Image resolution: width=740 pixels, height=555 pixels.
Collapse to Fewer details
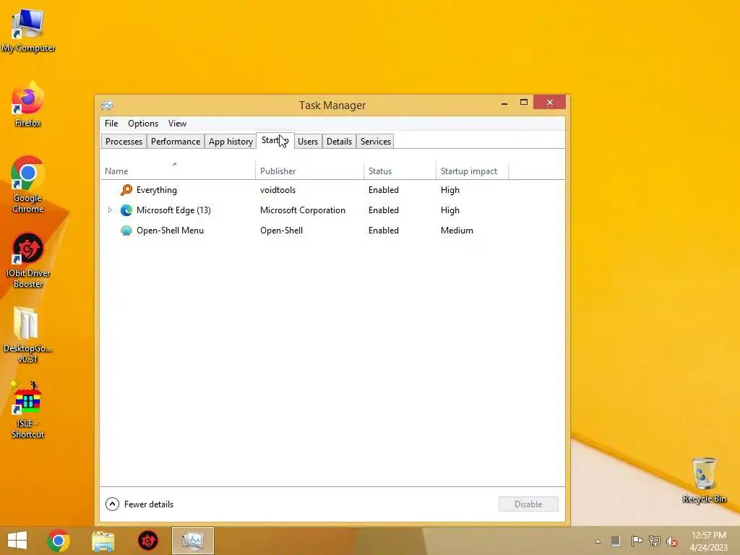(139, 504)
